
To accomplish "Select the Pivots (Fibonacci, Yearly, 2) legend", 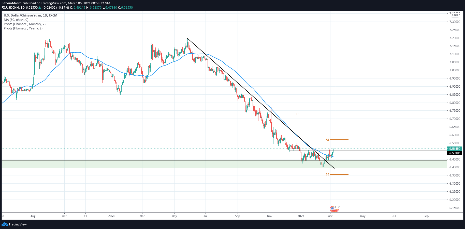I will coord(23,28).
